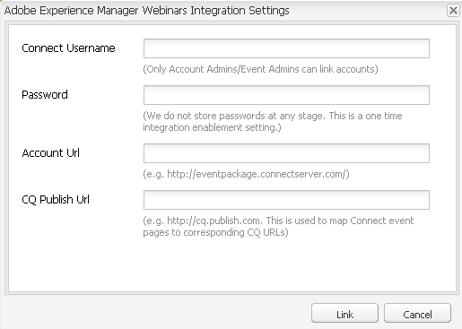Click the Link button
Viewport: 462px width, 329px height.
coord(344,313)
